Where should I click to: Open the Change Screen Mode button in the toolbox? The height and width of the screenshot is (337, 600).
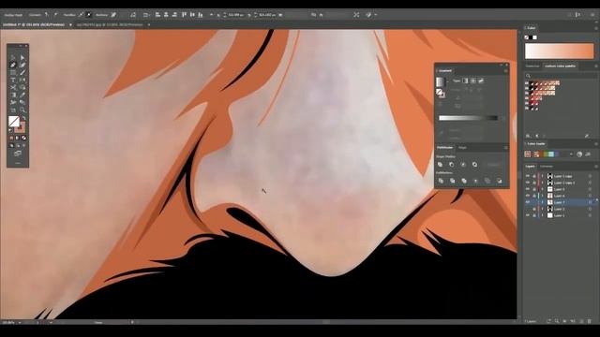click(18, 154)
